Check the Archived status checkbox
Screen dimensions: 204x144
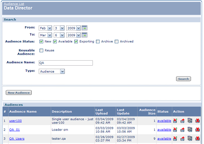point(117,42)
